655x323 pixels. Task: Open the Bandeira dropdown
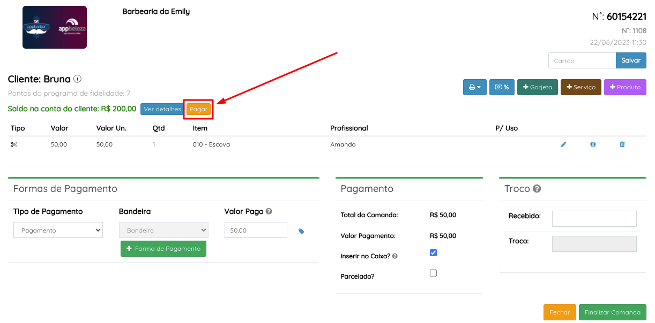click(163, 230)
